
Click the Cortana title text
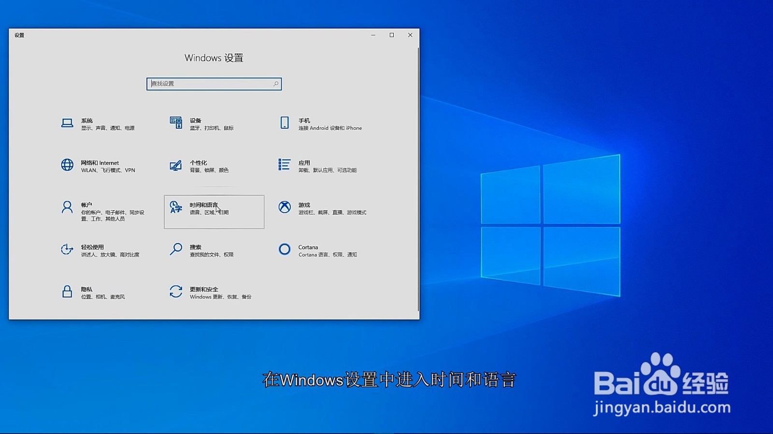coord(308,247)
